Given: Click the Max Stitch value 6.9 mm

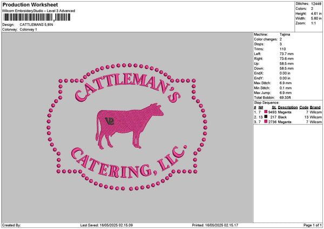Looking at the screenshot, I should click(286, 83).
